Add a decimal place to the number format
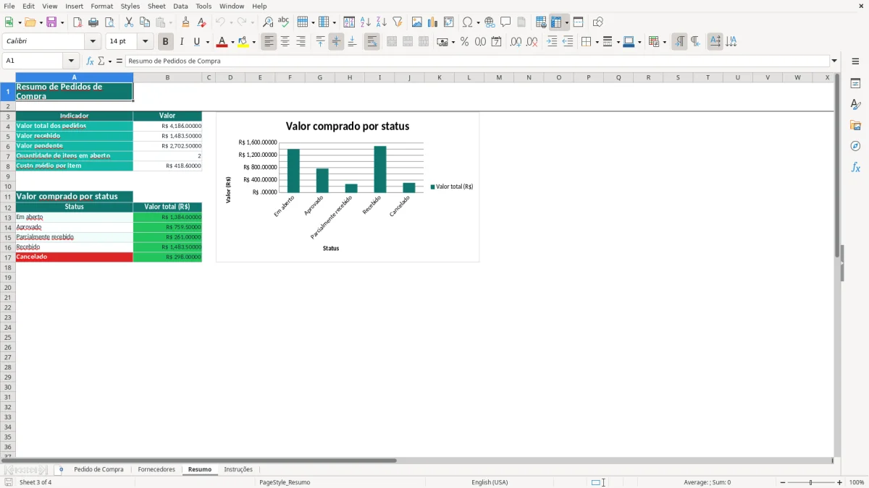 tap(516, 42)
